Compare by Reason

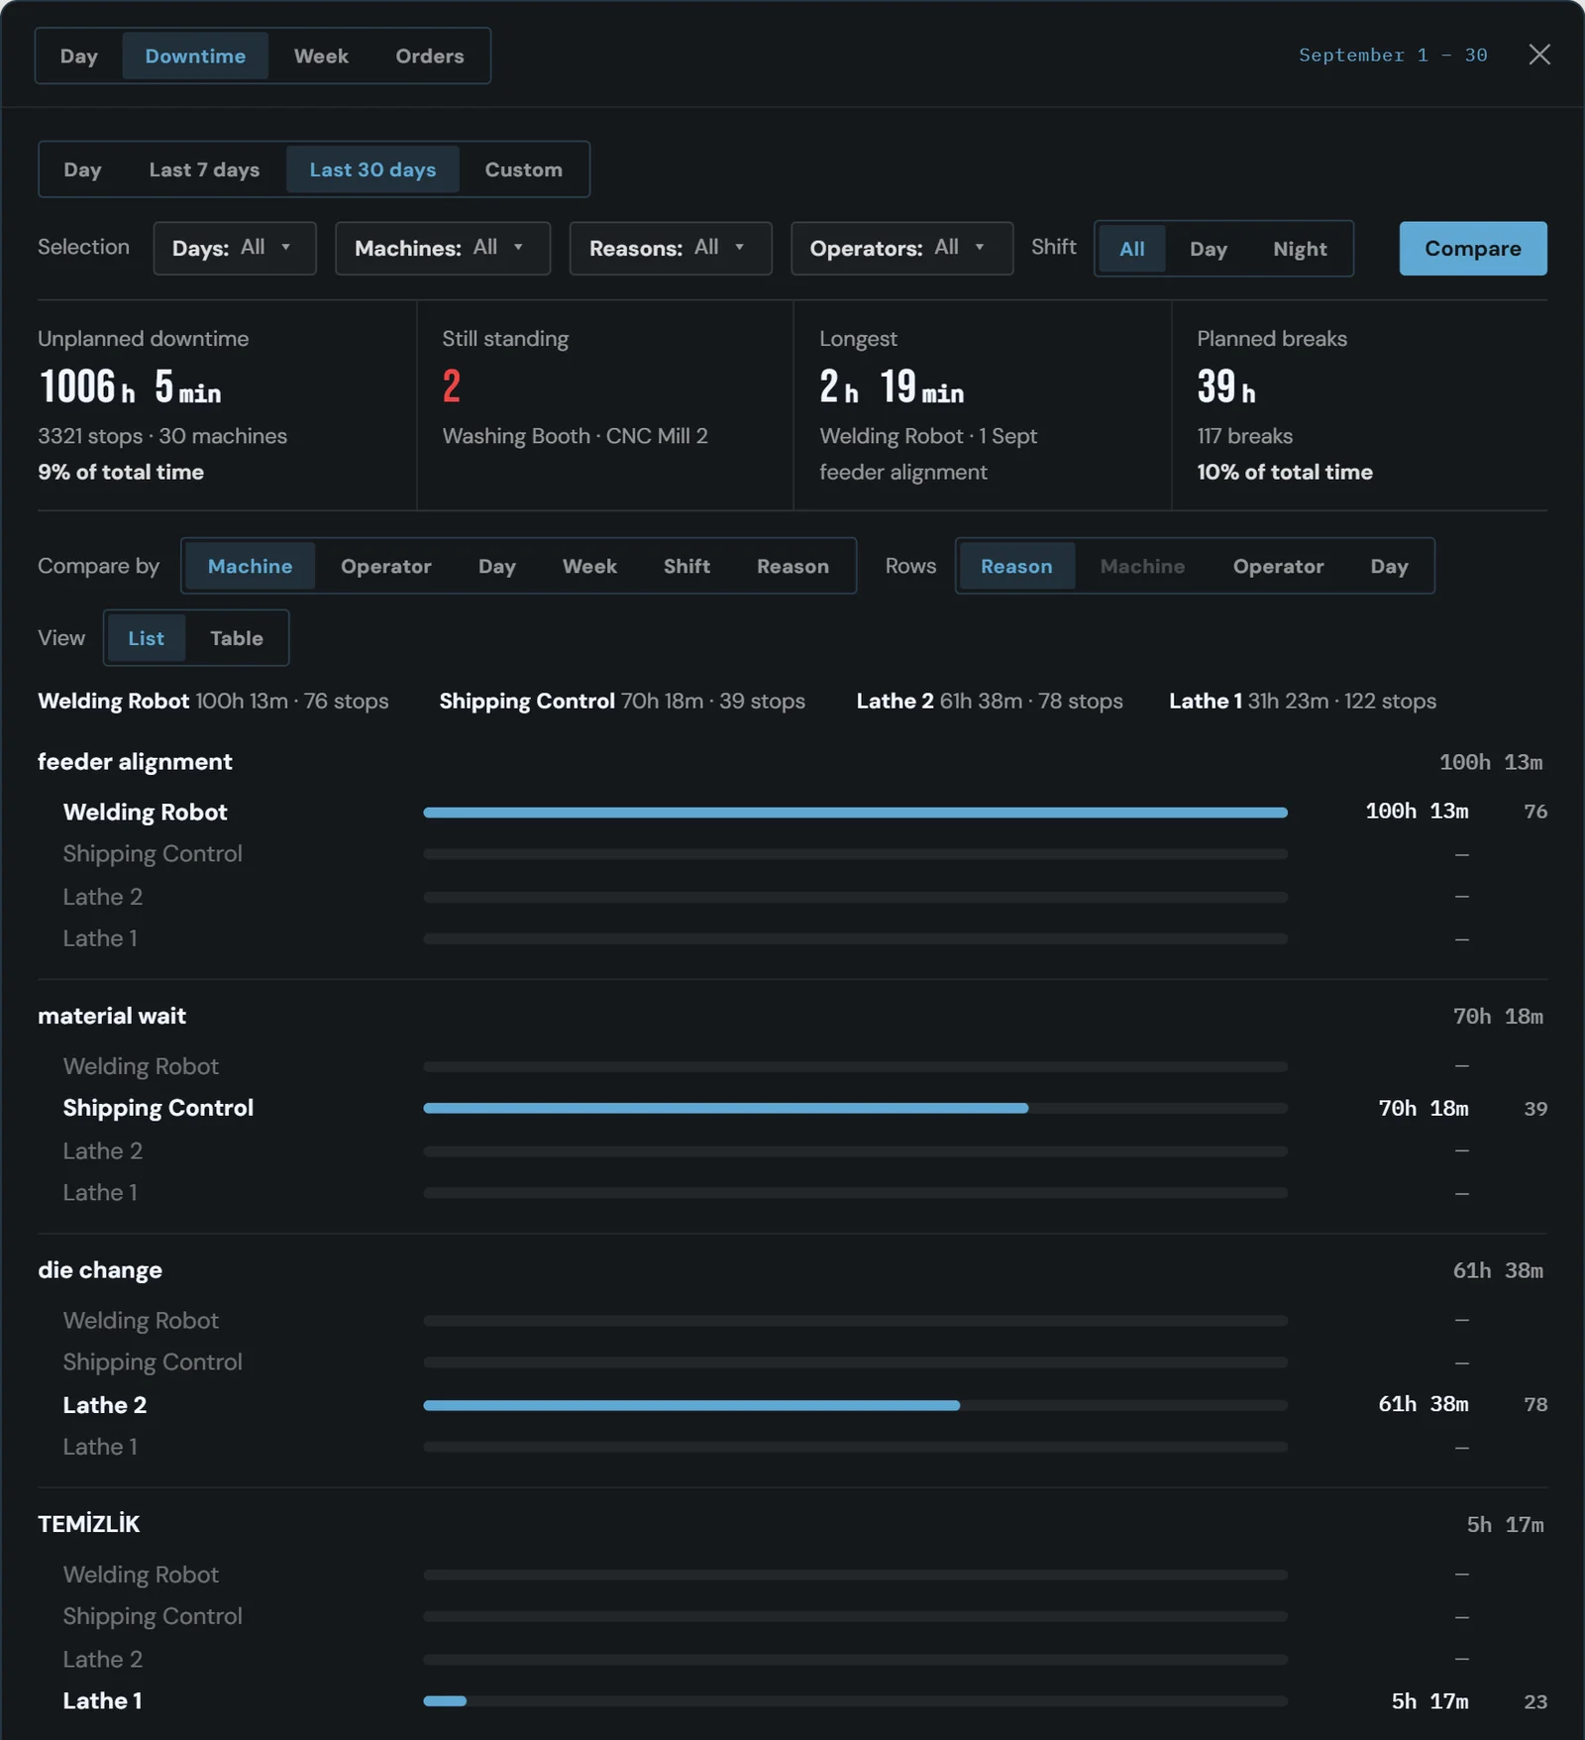tap(792, 566)
